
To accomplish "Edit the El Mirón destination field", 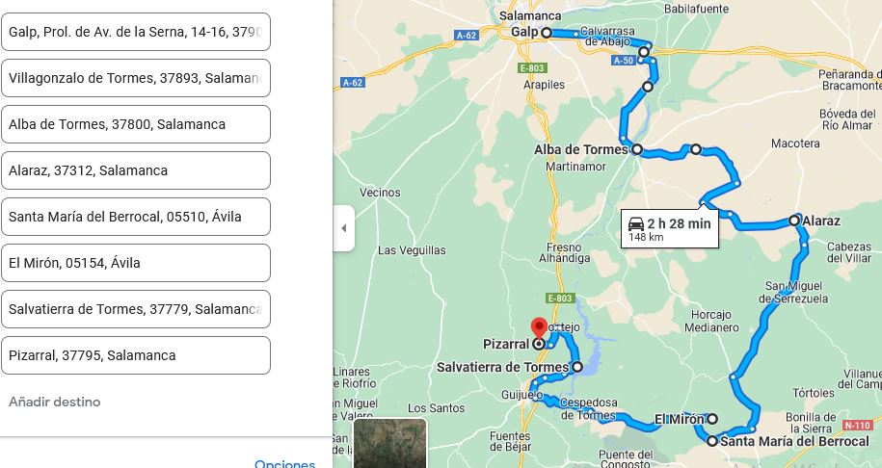I will click(x=136, y=263).
